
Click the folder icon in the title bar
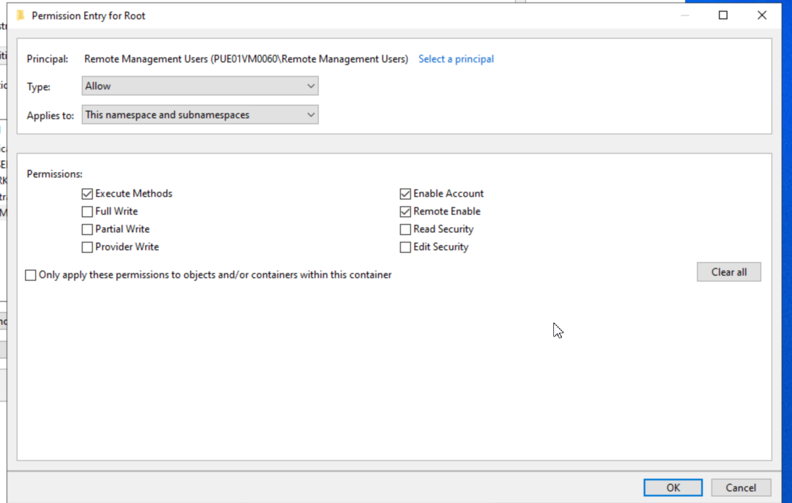click(20, 15)
